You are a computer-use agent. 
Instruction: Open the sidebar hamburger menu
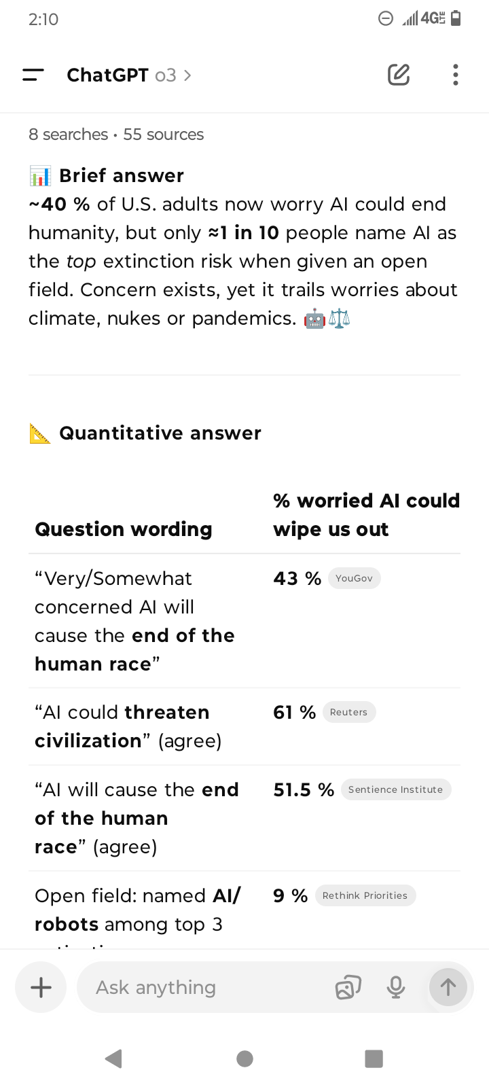click(33, 75)
